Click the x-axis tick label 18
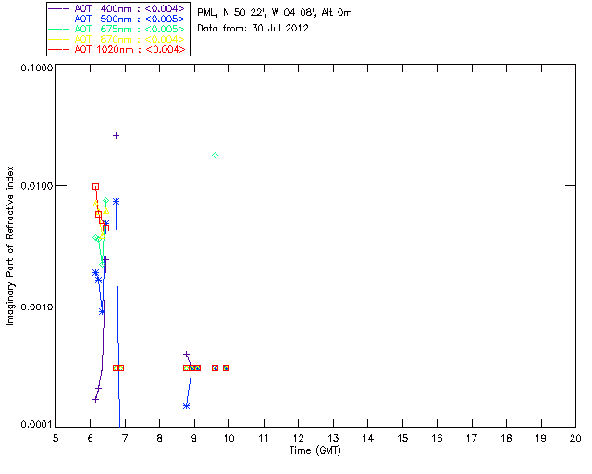592x474 pixels. (x=506, y=438)
